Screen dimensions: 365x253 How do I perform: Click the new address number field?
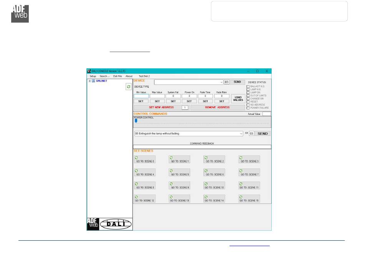185,107
